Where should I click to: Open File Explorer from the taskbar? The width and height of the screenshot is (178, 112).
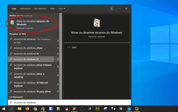(19, 109)
